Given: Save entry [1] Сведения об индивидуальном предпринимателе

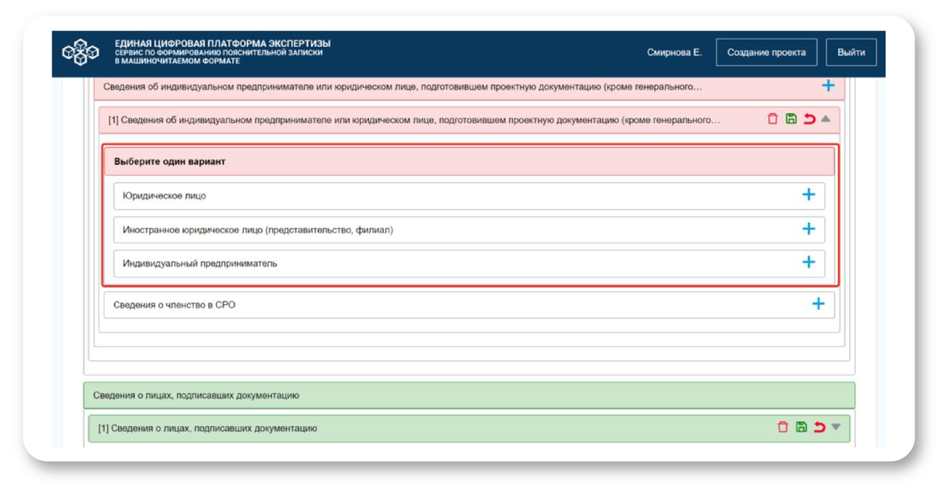Looking at the screenshot, I should pos(791,119).
